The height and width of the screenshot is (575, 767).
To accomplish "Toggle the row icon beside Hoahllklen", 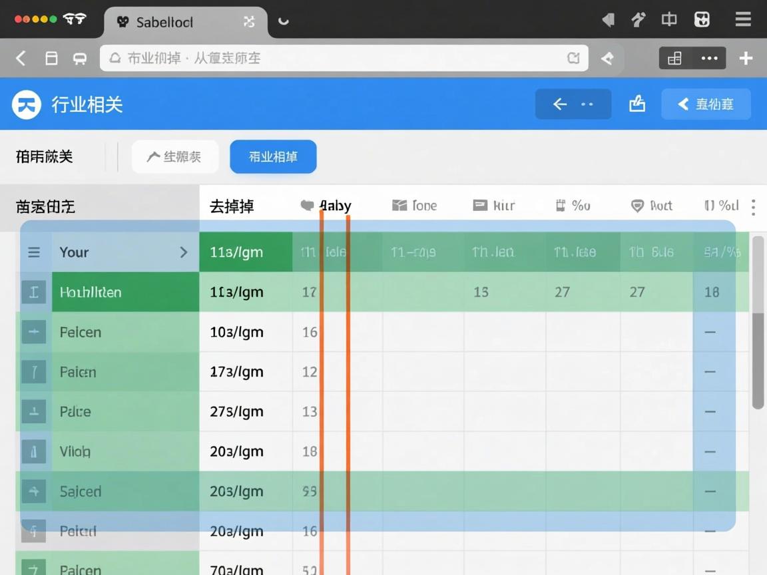I will [x=34, y=292].
